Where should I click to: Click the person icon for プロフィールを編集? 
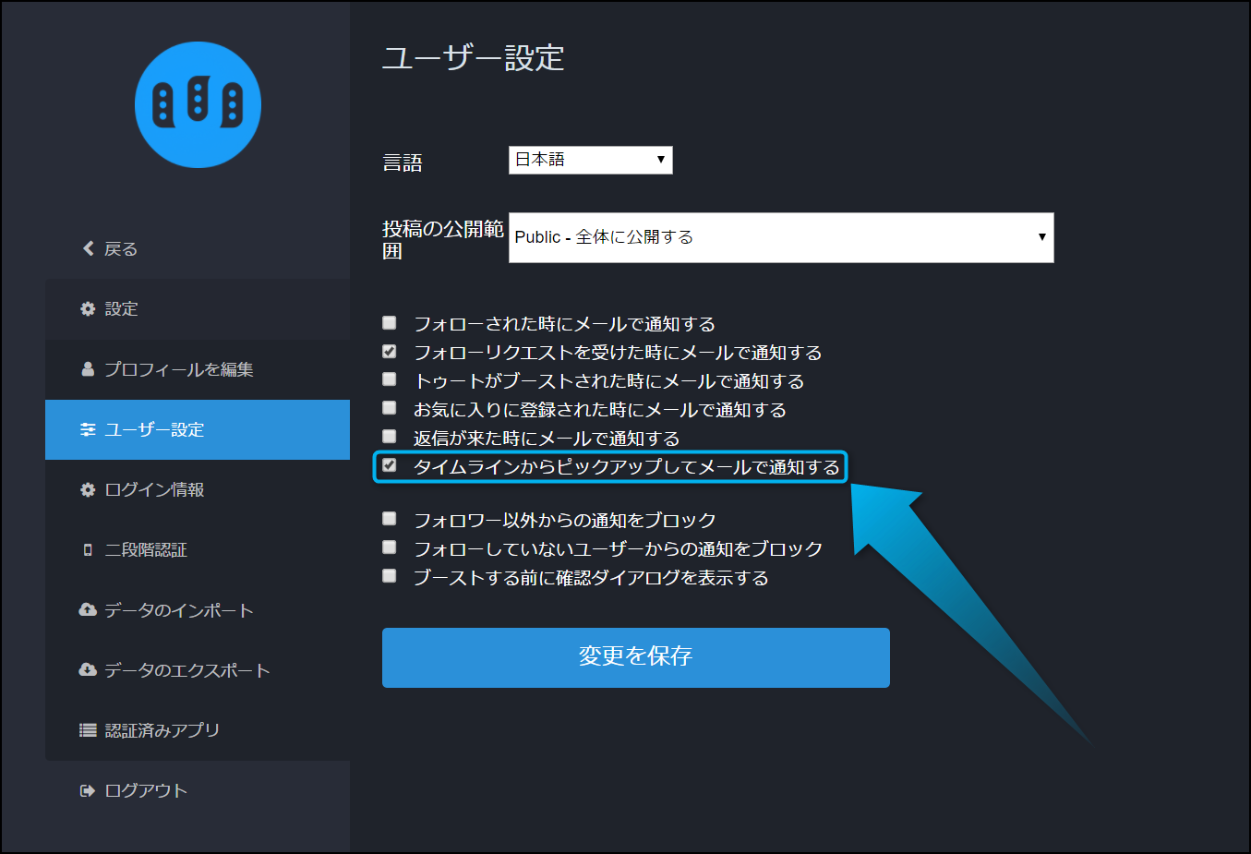point(88,369)
